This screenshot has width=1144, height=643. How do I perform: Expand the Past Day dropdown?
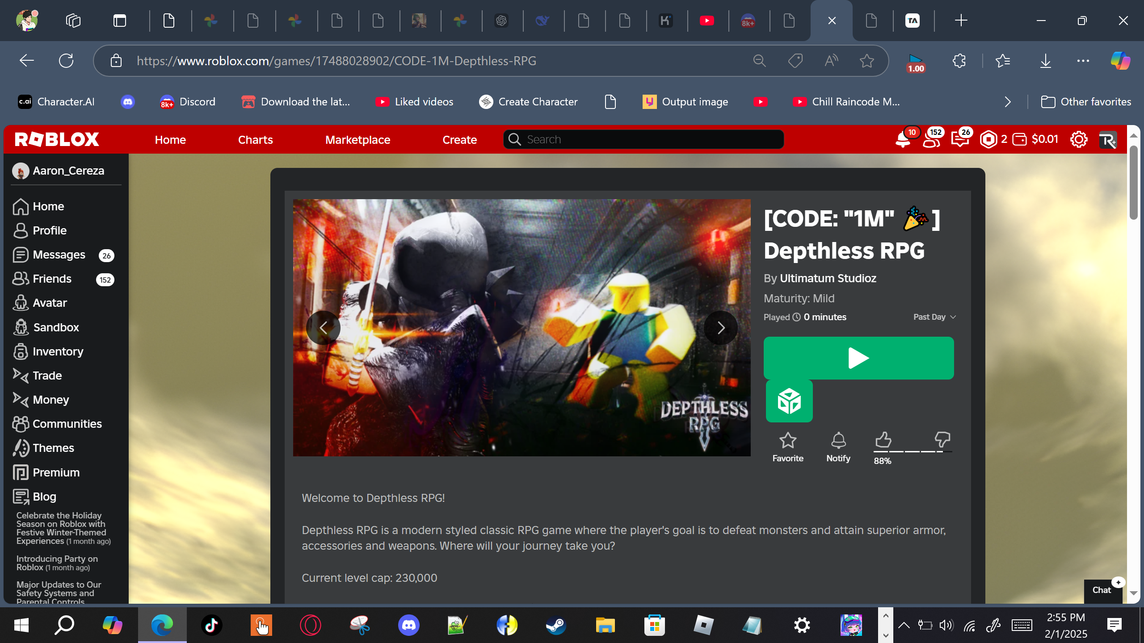click(934, 317)
